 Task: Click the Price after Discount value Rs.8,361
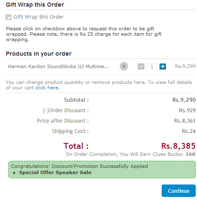pyautogui.click(x=185, y=121)
